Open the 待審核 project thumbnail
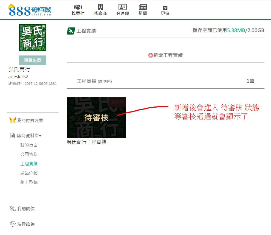Viewport: 271px width, 235px height. pos(96,117)
